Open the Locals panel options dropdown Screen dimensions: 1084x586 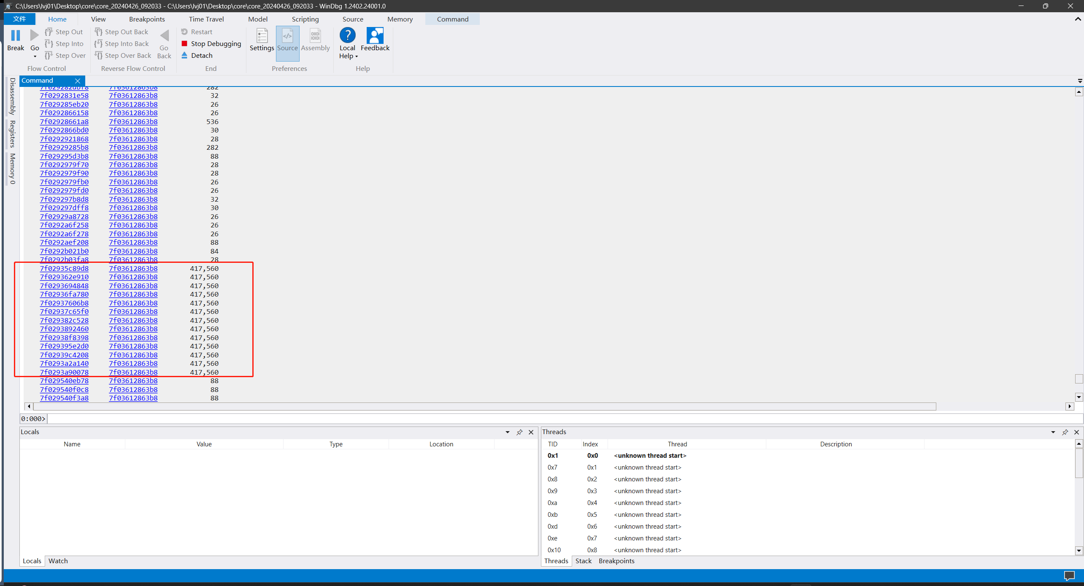click(x=508, y=432)
